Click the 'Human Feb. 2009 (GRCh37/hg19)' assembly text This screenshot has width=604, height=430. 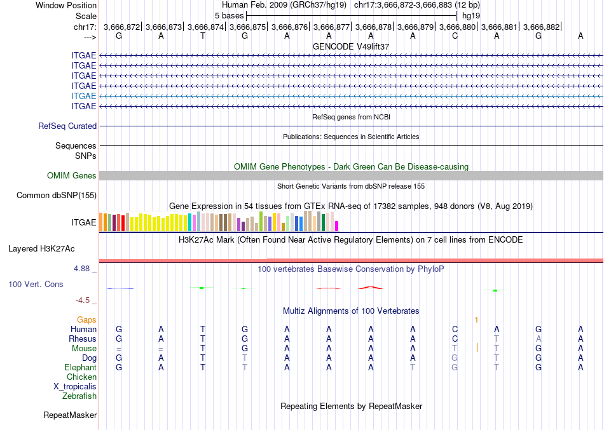coord(284,5)
